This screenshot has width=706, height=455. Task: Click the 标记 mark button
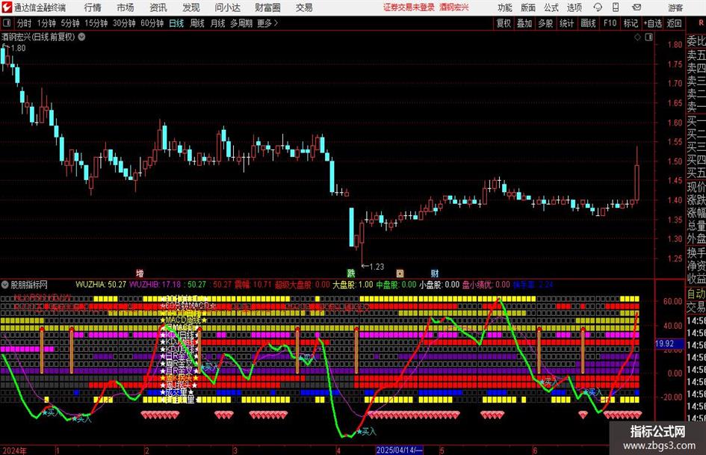(631, 23)
